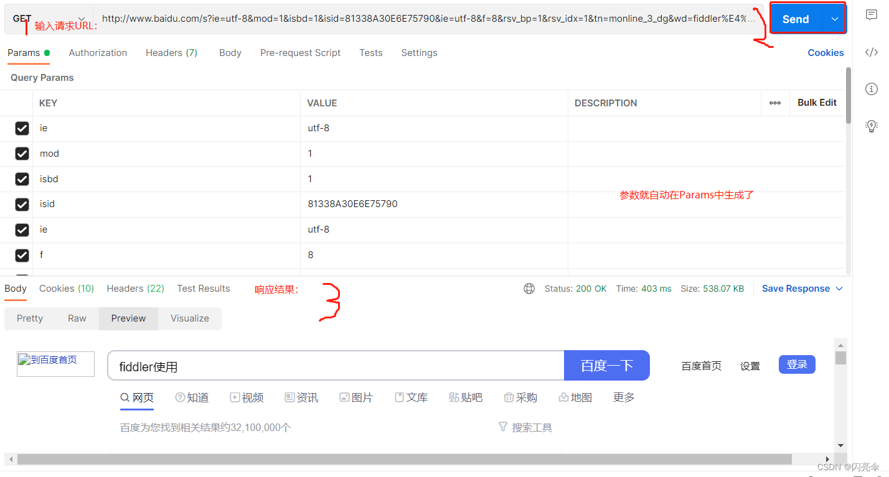This screenshot has width=889, height=477.
Task: Click the preview pane vertical scrollbar
Action: pyautogui.click(x=840, y=358)
